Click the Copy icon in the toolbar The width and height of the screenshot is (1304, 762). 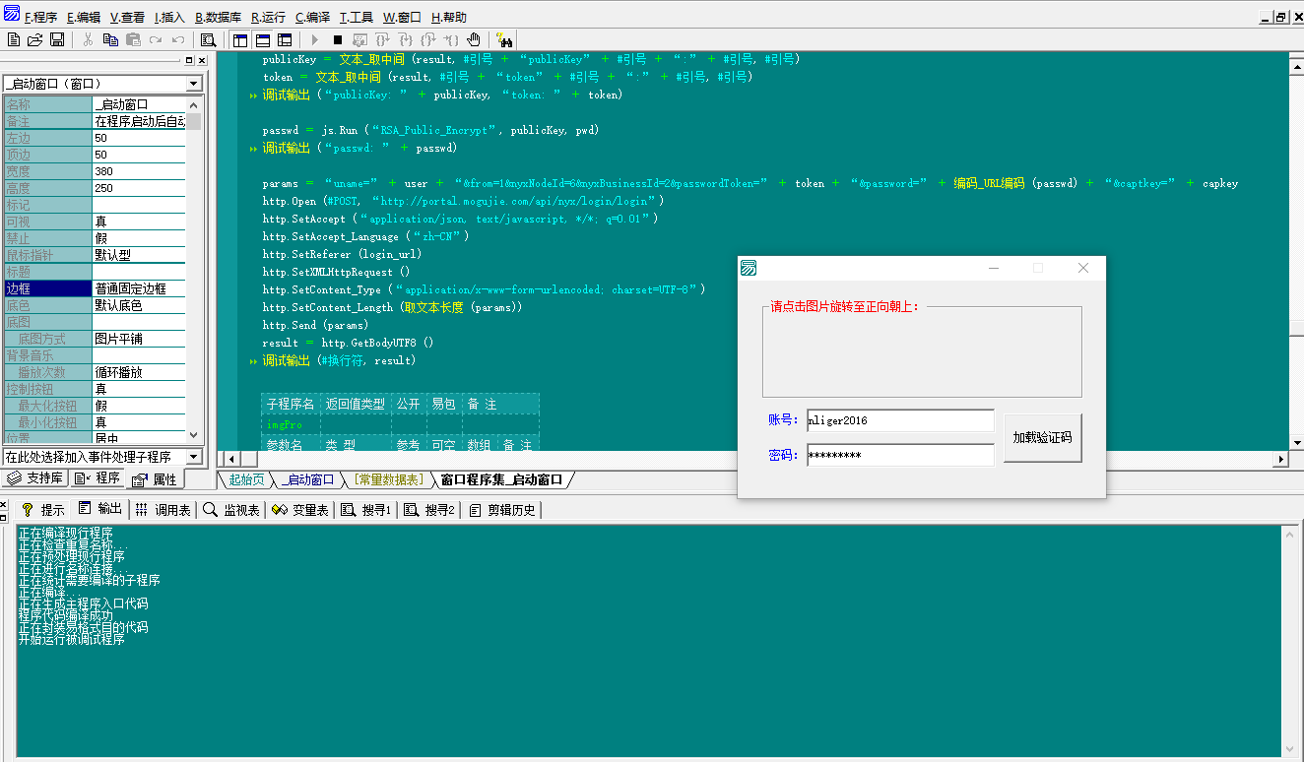(110, 40)
